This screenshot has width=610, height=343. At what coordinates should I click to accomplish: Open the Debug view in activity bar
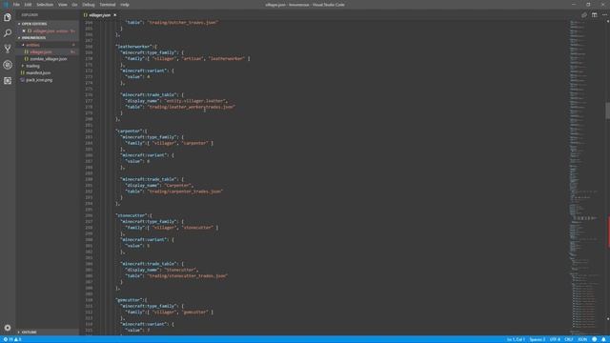[x=8, y=65]
